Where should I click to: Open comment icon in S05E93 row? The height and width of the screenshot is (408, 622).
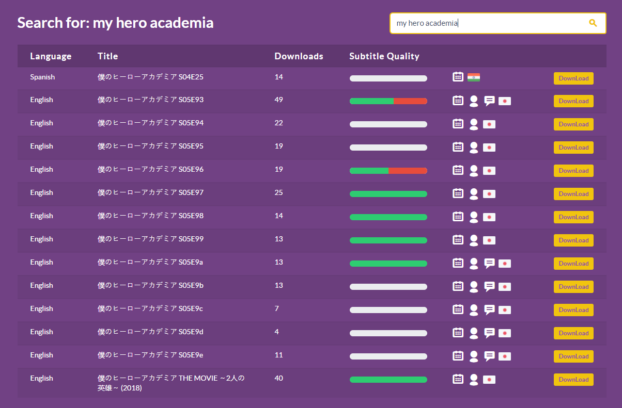click(490, 101)
